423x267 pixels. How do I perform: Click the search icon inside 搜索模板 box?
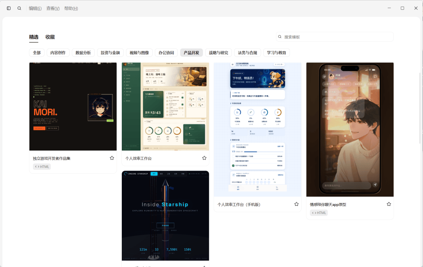tap(280, 37)
